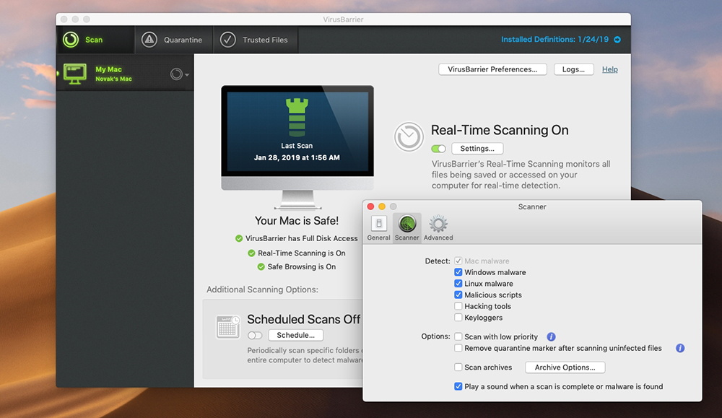Open the Help link
Screen dimensions: 722x418
coord(609,69)
